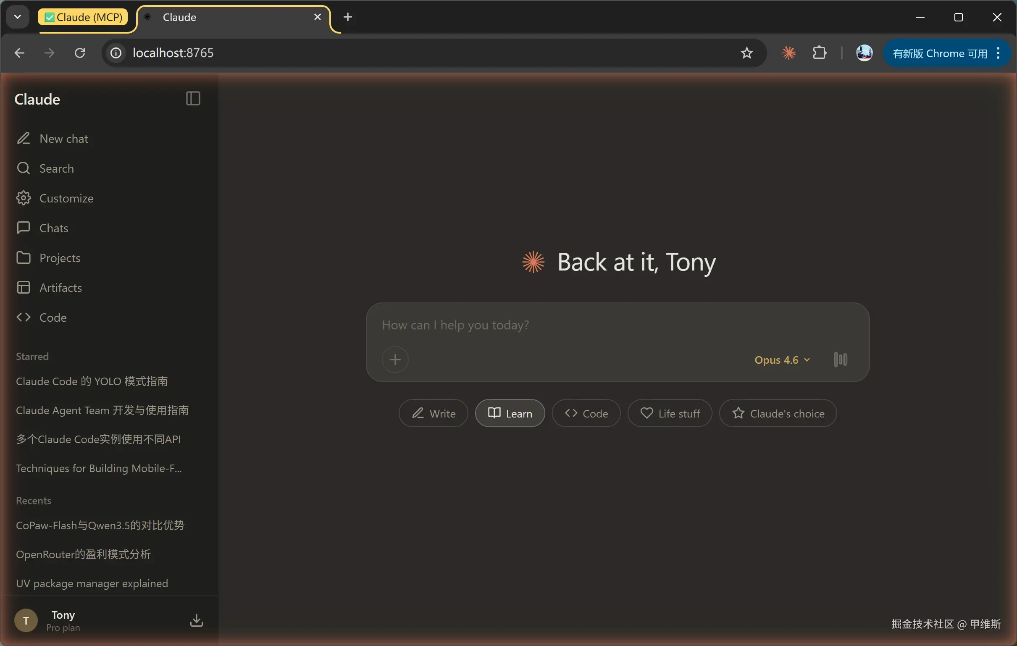
Task: Click the plus attachment button in prompt box
Action: (x=395, y=359)
